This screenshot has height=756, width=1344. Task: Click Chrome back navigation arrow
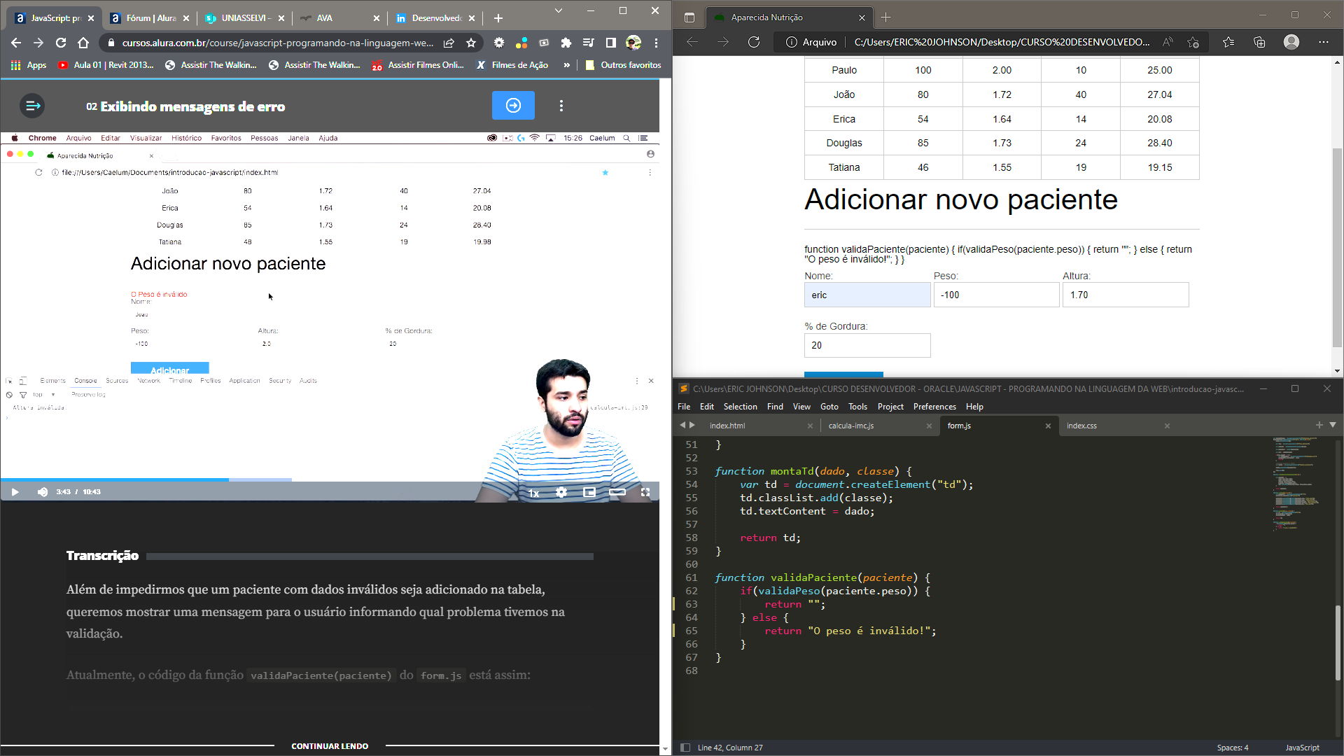(16, 43)
